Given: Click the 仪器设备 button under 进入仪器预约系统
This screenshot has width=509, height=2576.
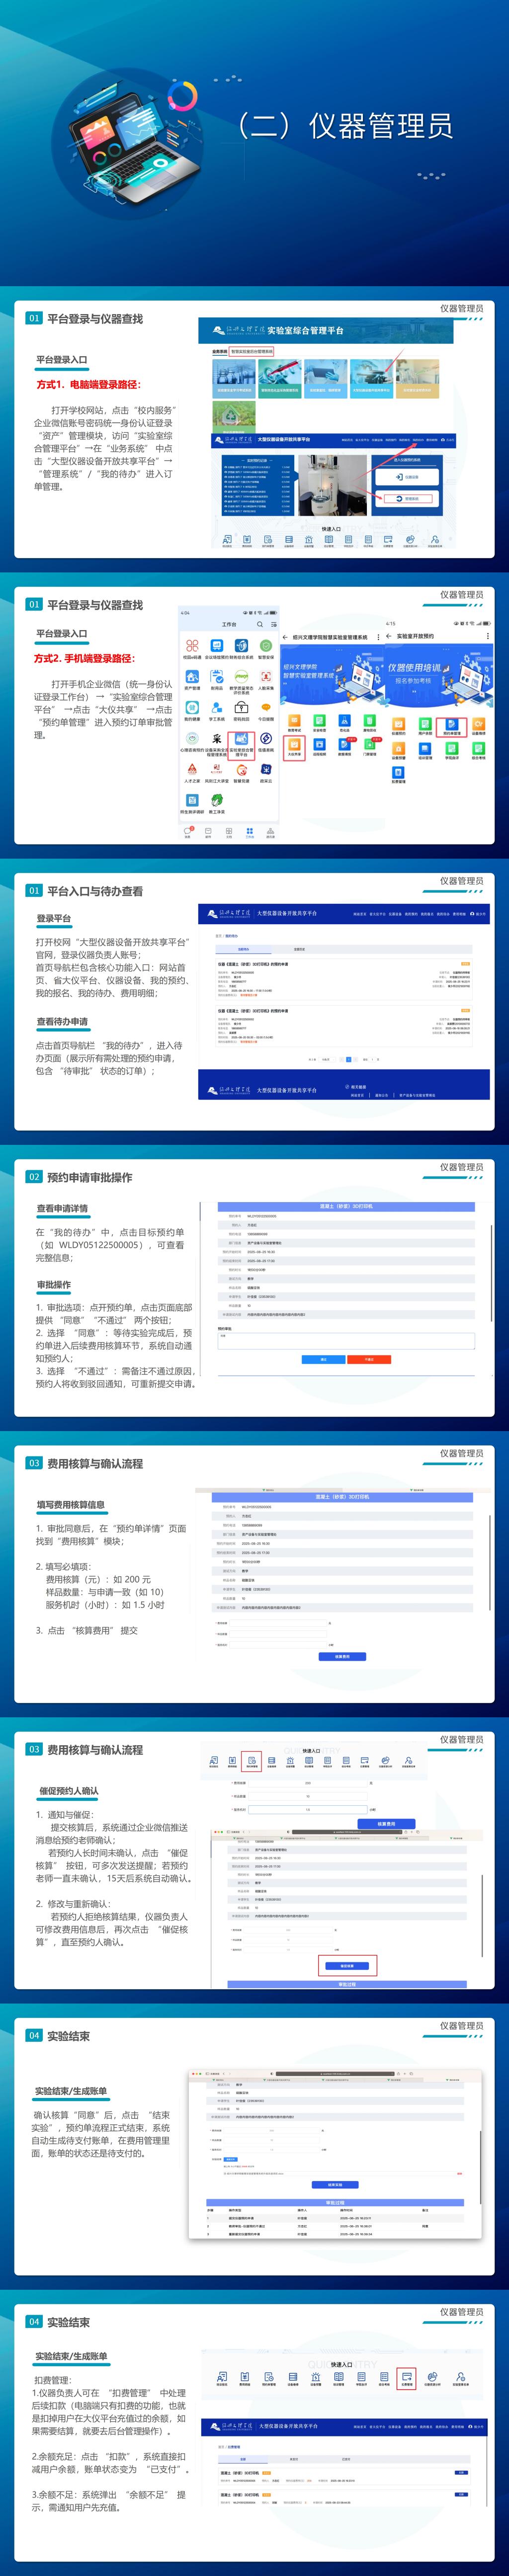Looking at the screenshot, I should click(x=407, y=477).
